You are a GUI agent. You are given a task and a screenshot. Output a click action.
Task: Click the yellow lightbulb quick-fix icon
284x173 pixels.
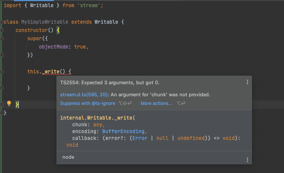(9, 103)
